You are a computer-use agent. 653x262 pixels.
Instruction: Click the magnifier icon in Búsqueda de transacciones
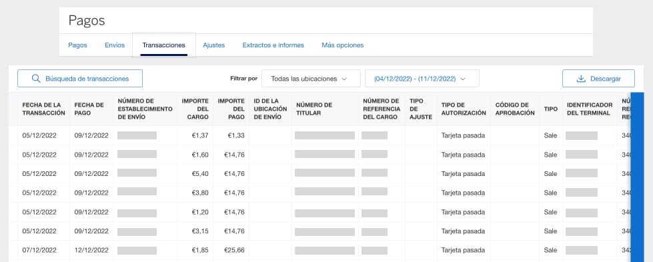[x=36, y=78]
